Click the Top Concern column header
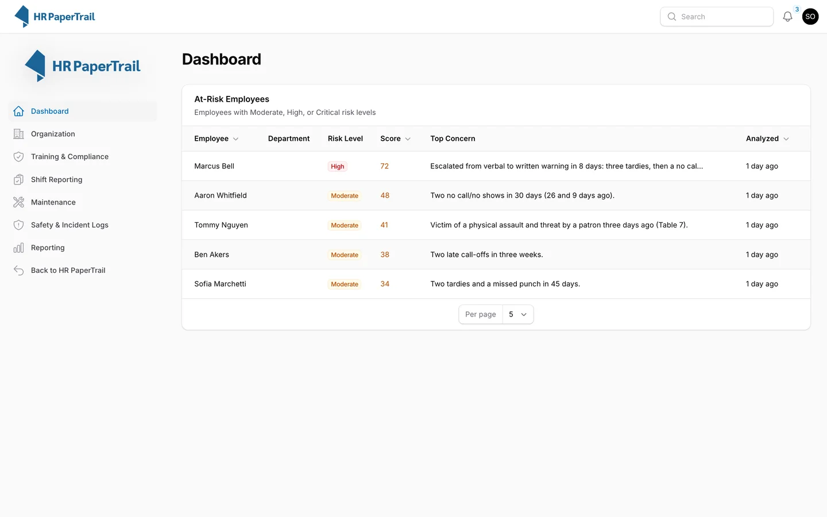Screen dimensions: 827x517 (453, 138)
